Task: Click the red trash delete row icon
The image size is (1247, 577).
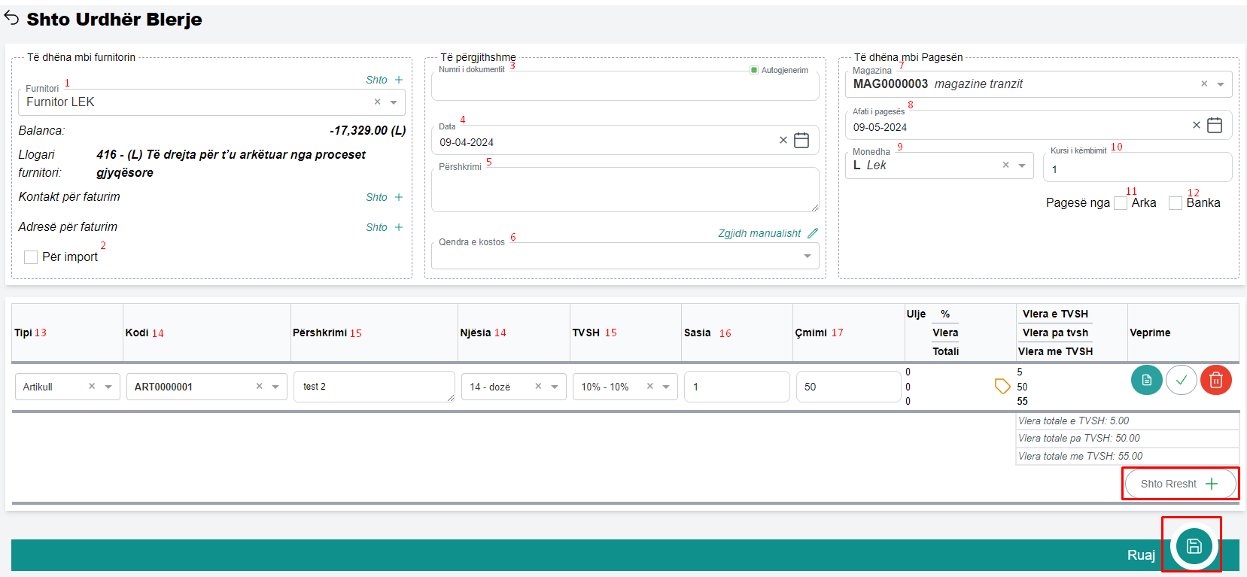Action: click(1215, 381)
